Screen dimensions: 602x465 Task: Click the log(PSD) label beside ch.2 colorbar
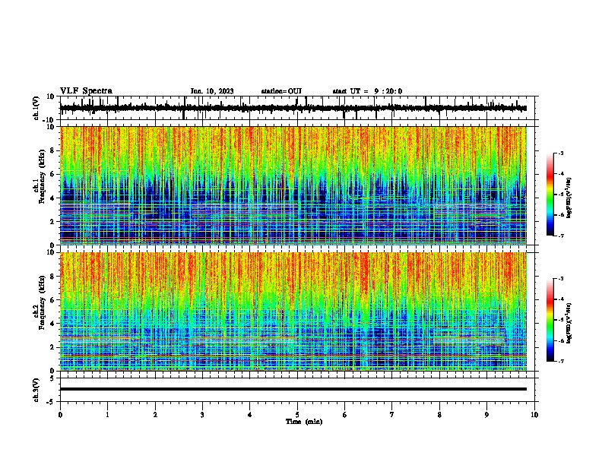569,323
